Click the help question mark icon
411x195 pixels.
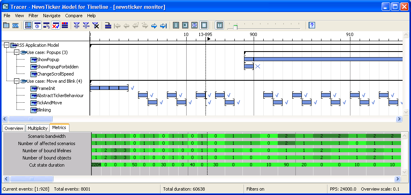(312, 26)
